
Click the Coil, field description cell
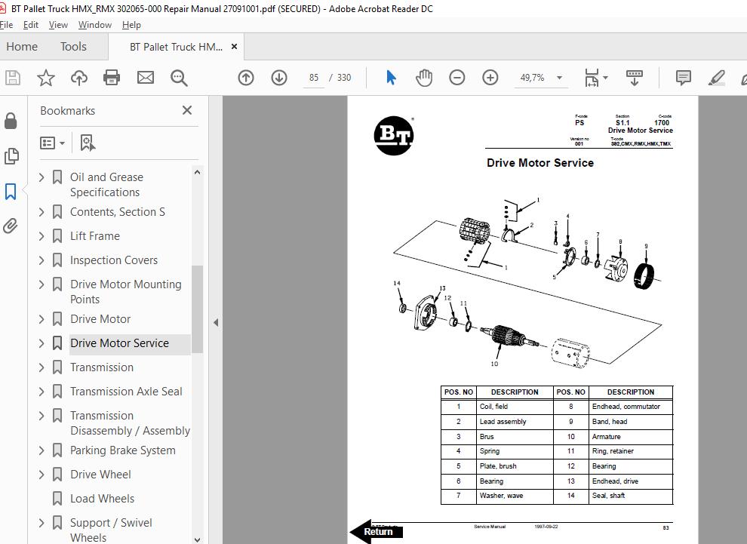coord(515,407)
